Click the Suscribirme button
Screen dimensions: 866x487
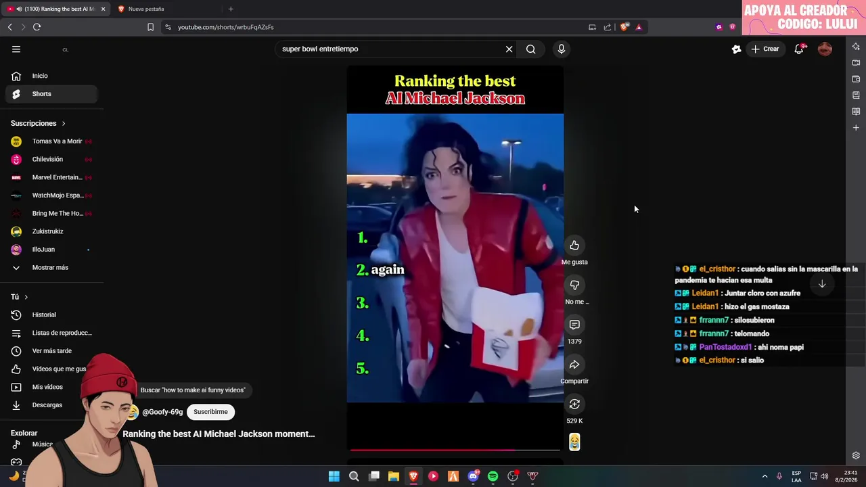coord(210,412)
